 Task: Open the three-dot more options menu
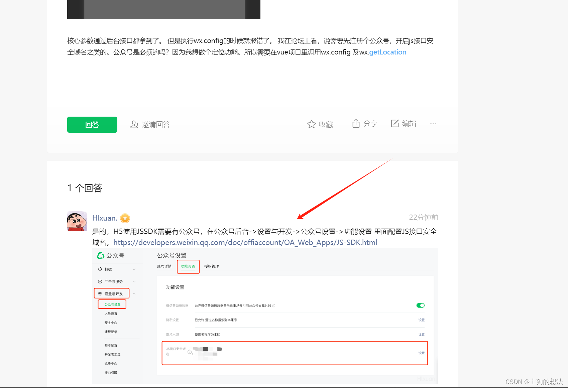(433, 124)
